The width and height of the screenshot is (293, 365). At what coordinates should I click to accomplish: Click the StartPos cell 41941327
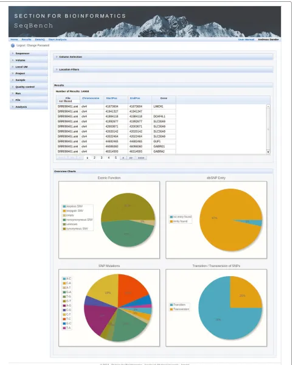pos(116,111)
